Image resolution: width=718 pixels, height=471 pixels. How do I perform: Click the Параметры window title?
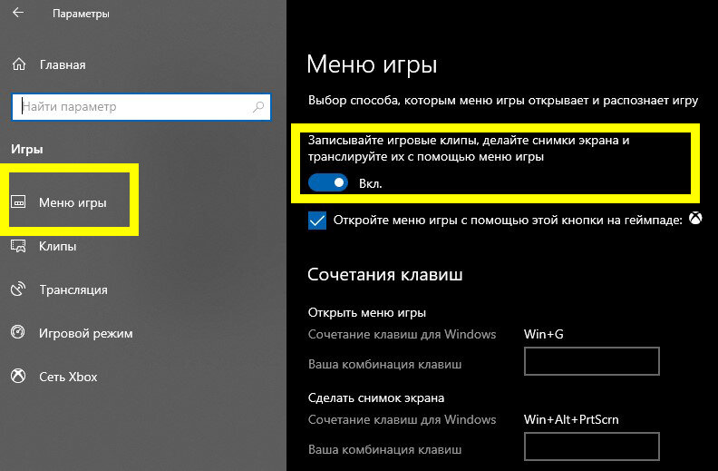click(x=81, y=14)
